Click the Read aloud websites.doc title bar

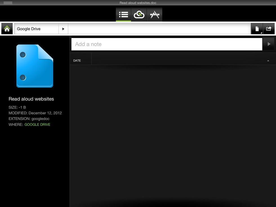(138, 3)
